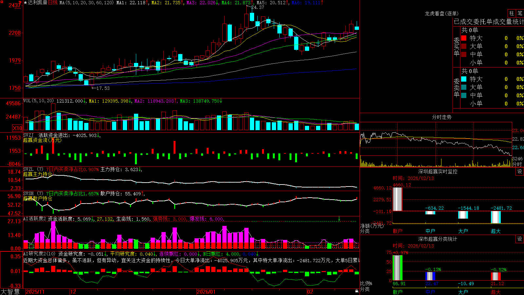524x295 pixels.
Task: Click the MA5: 20.512 value
Action: click(271, 3)
